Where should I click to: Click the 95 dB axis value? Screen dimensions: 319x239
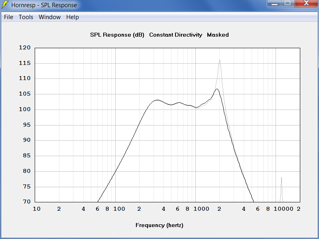(x=27, y=125)
